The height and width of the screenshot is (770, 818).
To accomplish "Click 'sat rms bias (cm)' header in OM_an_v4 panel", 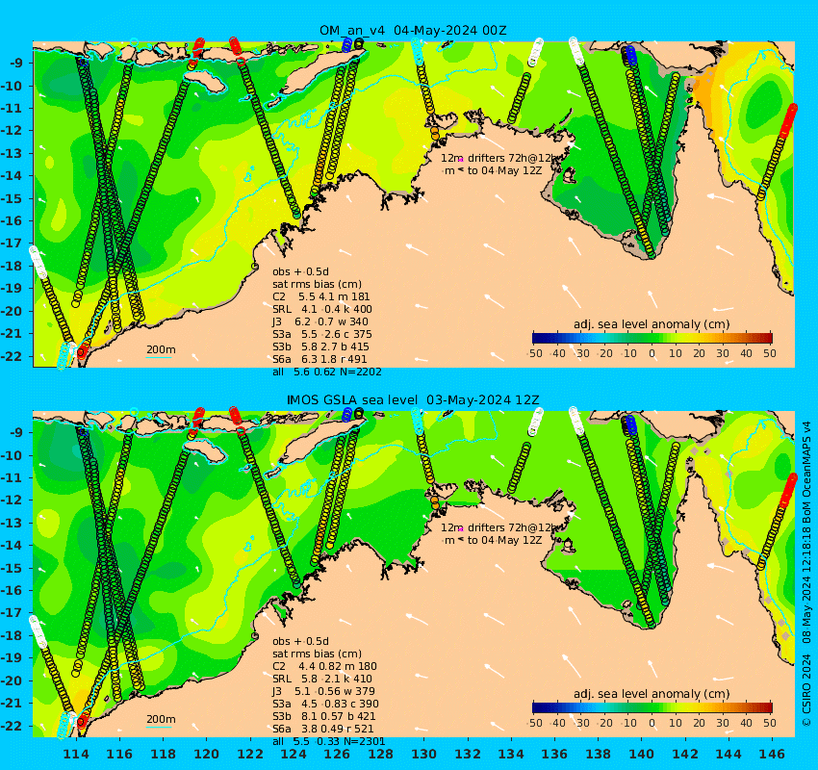I will coord(317,284).
